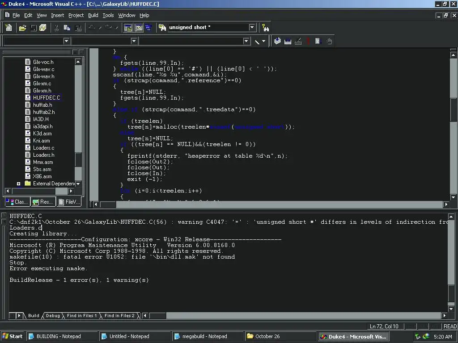Switch to Untitled - Notepad taskbar button
Viewport: 458px width, 343px height.
point(135,336)
